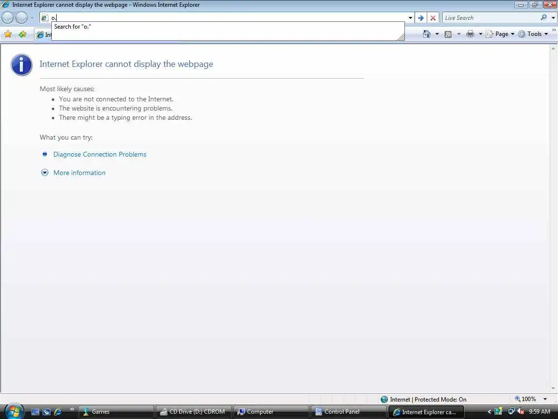Click the network connection tray icon

coord(511,411)
